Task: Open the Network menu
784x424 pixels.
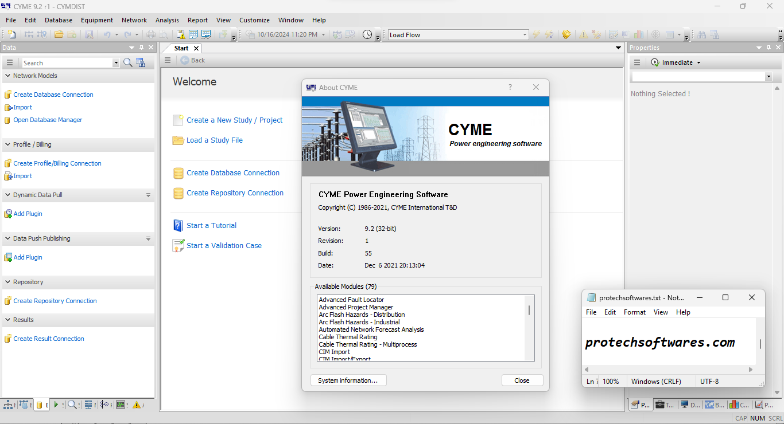Action: 134,20
